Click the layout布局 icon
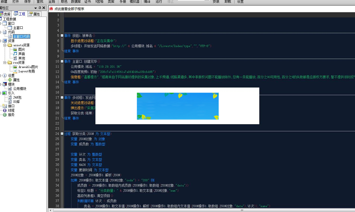Image resolution: width=355 pixels, height=212 pixels. [x=15, y=71]
